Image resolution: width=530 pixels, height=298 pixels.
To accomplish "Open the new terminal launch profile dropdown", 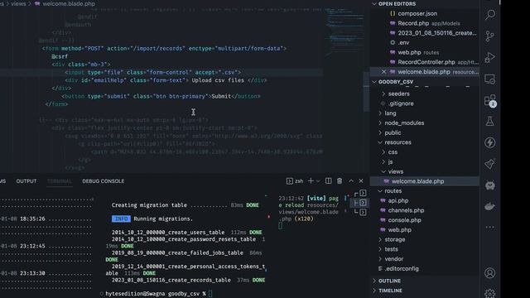I will [x=318, y=181].
